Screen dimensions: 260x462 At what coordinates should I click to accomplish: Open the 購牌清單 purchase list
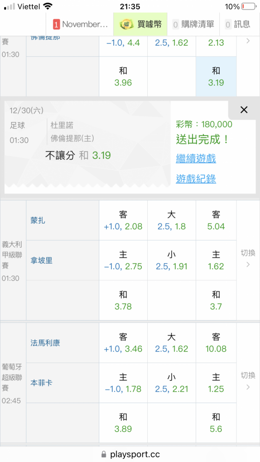pyautogui.click(x=193, y=24)
